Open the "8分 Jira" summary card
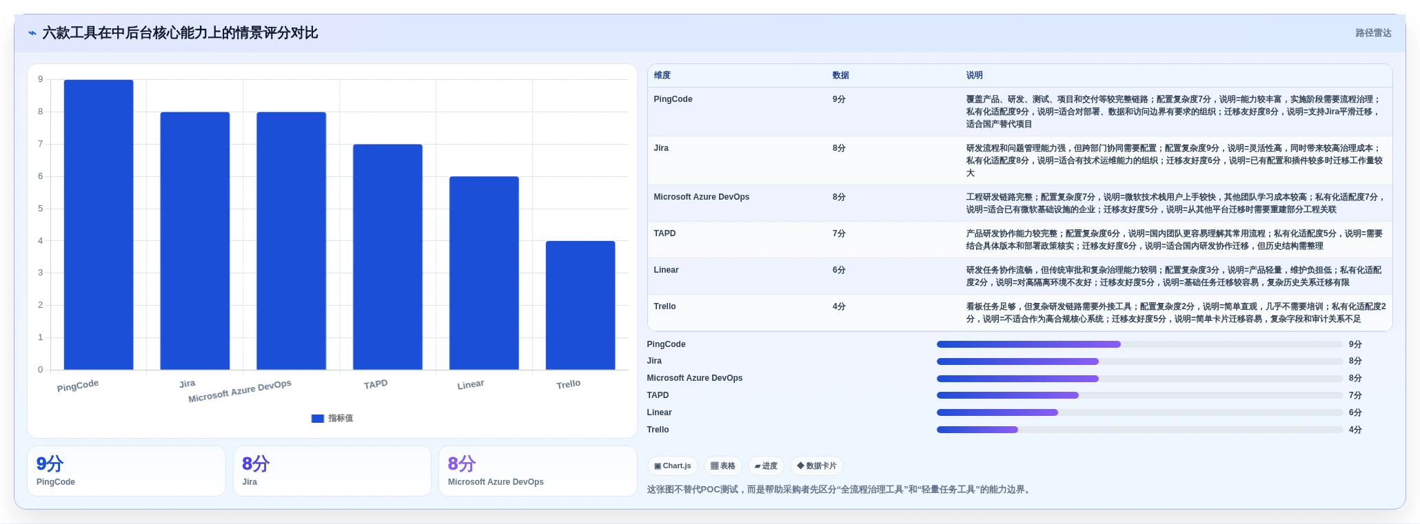This screenshot has width=1420, height=524. [332, 471]
